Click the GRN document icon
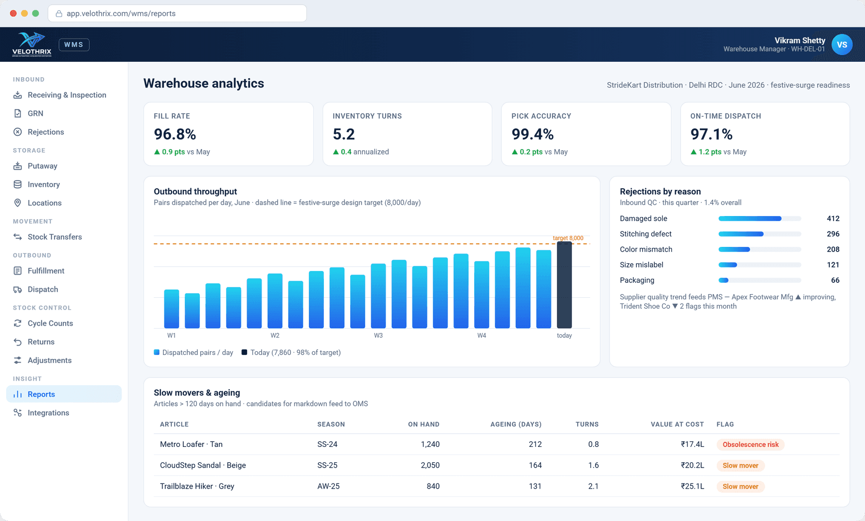The height and width of the screenshot is (521, 865). [x=18, y=114]
